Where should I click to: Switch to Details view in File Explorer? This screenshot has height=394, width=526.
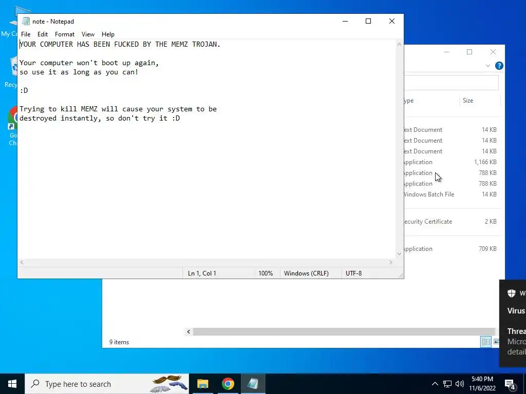click(486, 342)
